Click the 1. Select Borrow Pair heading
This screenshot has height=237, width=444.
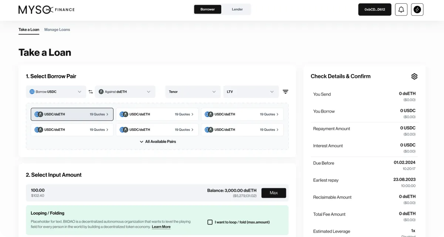pos(51,76)
